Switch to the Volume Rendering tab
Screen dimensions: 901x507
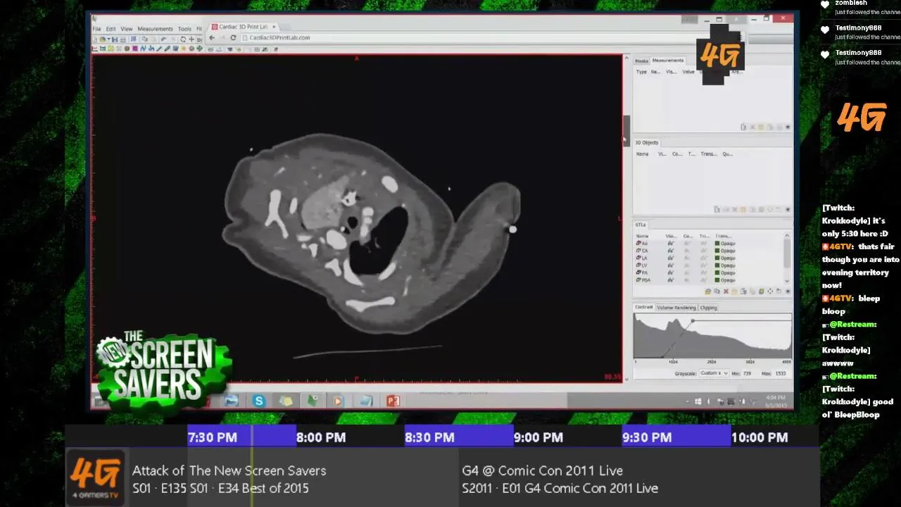pyautogui.click(x=676, y=307)
